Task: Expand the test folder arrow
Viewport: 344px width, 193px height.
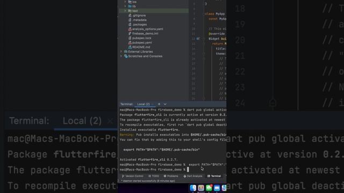Action: click(125, 11)
